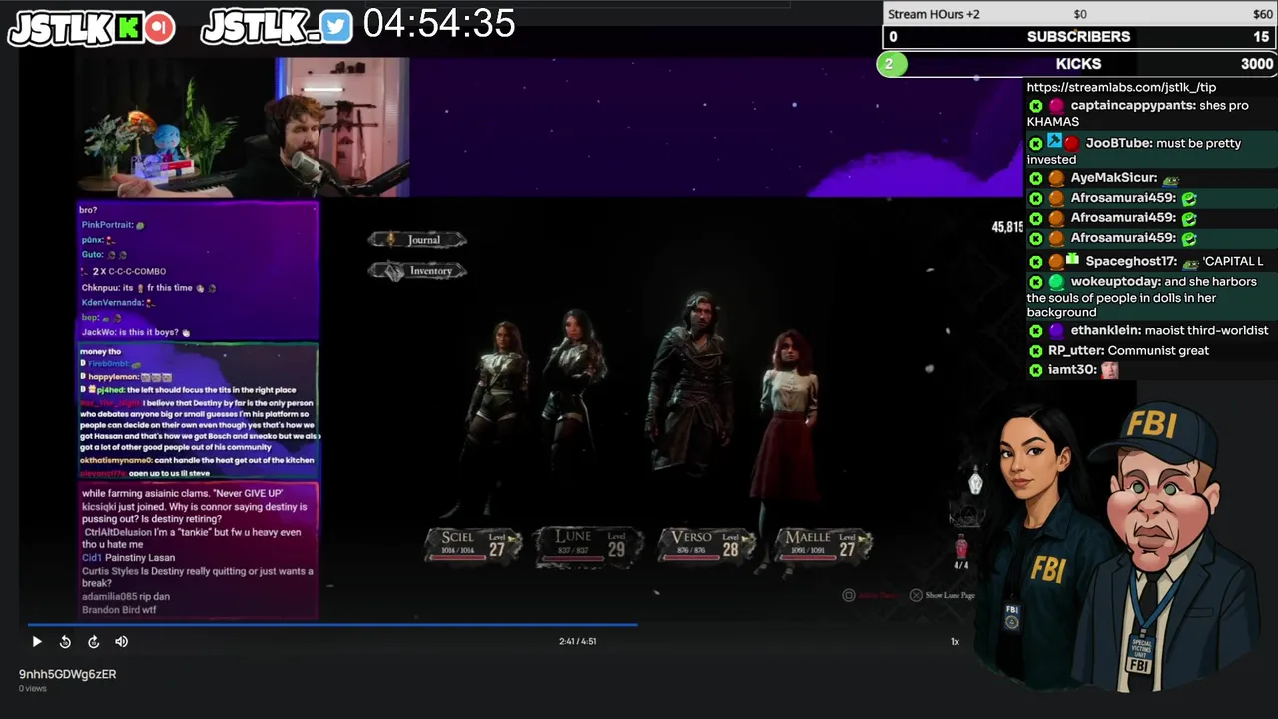Click the streamer webcam feed
The image size is (1278, 719).
point(243,127)
